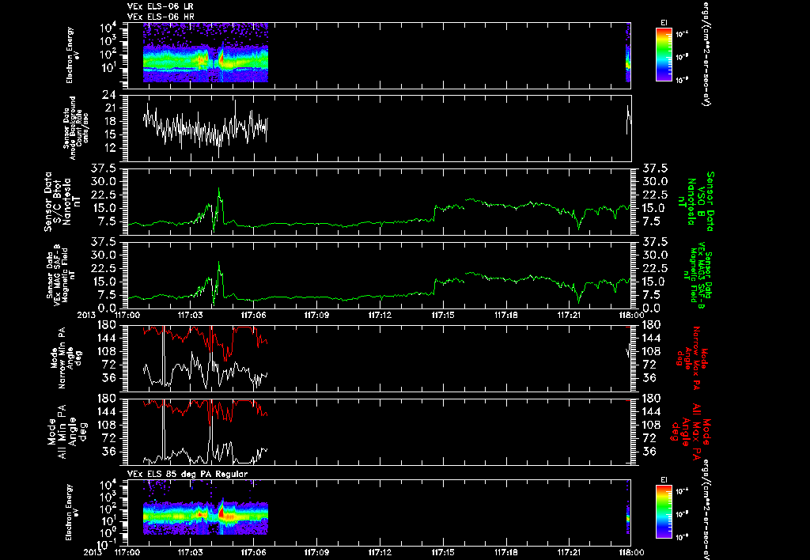Select the 'VEx ELS-06 HR' title text
The height and width of the screenshot is (560, 810).
161,17
